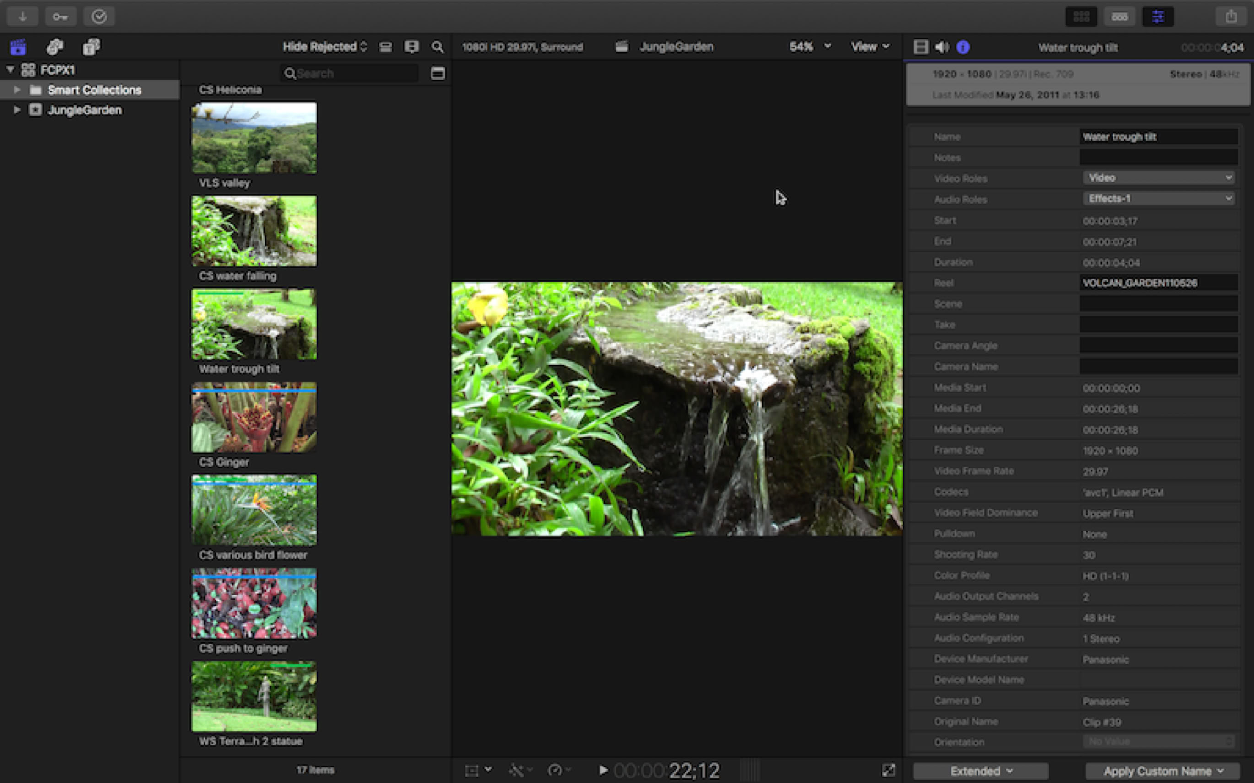
Task: Toggle the browser panel visibility button
Action: (x=1081, y=16)
